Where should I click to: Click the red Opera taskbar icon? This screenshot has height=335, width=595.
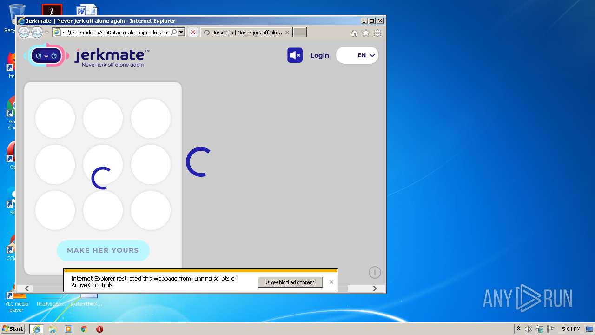(99, 329)
